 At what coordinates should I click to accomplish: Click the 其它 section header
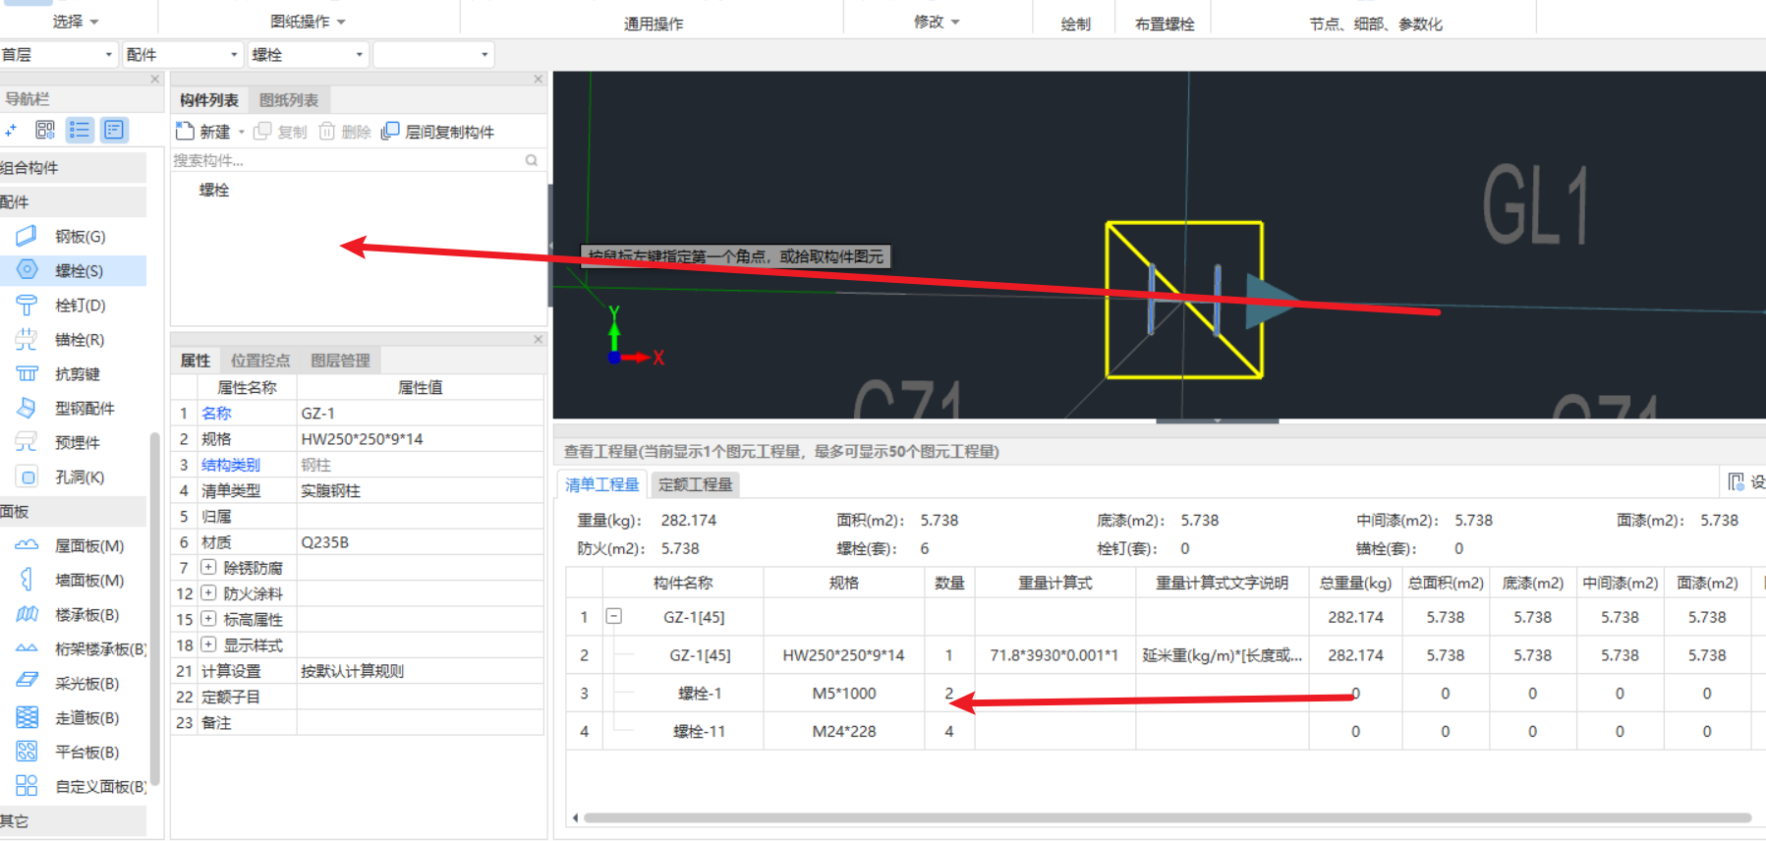(73, 820)
